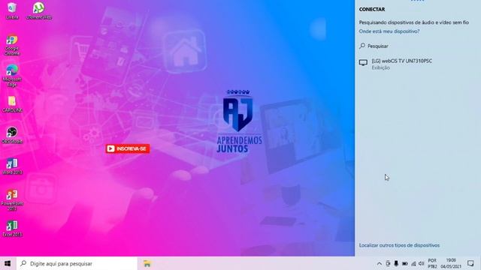Image resolution: width=481 pixels, height=270 pixels.
Task: Select the CAROLINE folder on desktop
Action: pyautogui.click(x=12, y=104)
